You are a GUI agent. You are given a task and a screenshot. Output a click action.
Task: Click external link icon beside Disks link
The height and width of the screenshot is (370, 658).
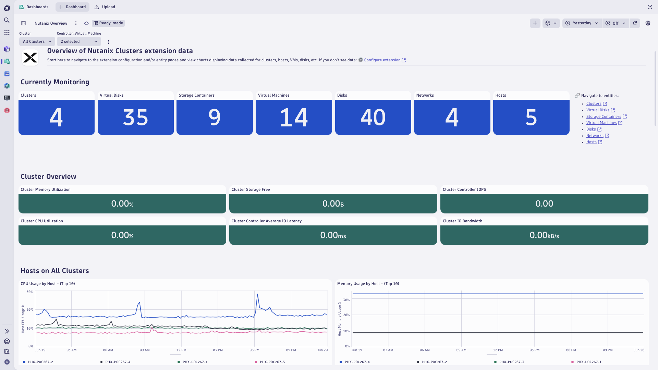pyautogui.click(x=599, y=129)
